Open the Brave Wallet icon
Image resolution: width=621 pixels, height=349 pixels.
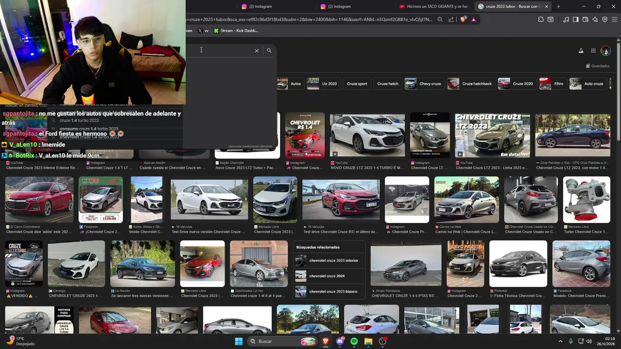(586, 19)
